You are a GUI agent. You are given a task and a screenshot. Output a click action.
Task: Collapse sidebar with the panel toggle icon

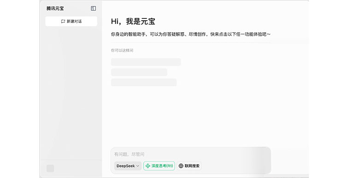coord(93,8)
